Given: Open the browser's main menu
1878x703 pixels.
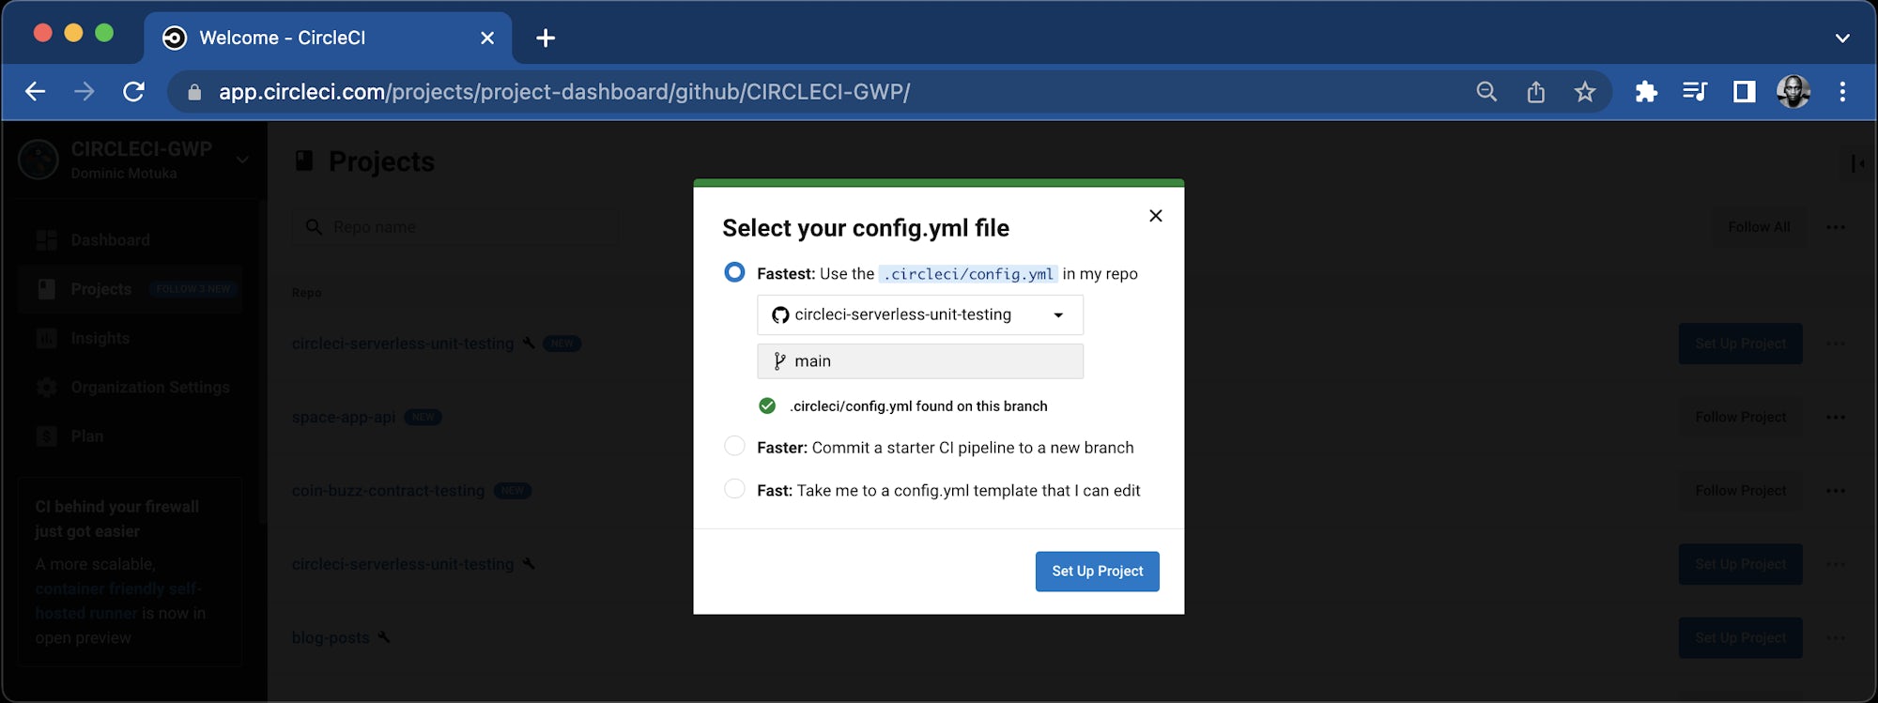Looking at the screenshot, I should [1842, 91].
